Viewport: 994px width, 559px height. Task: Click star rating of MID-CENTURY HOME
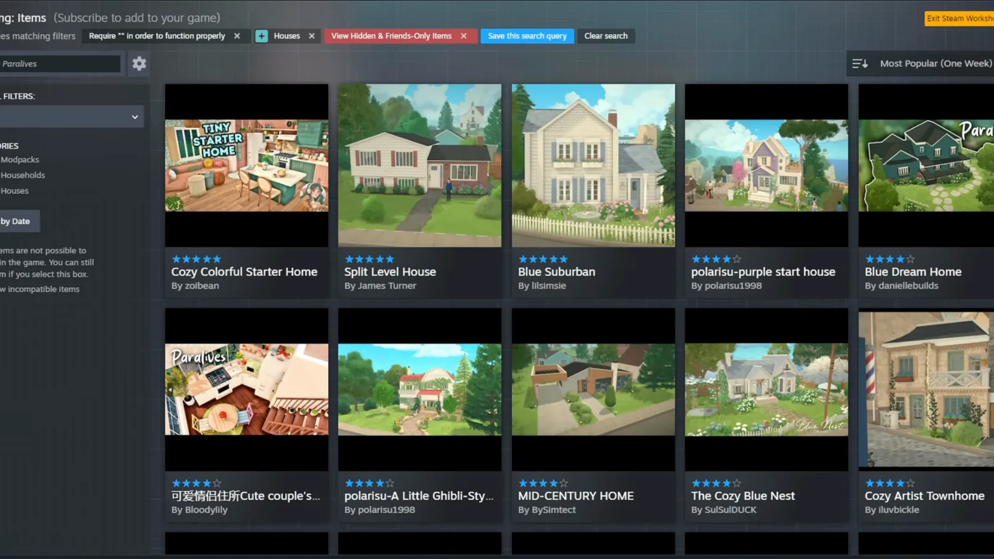click(543, 483)
